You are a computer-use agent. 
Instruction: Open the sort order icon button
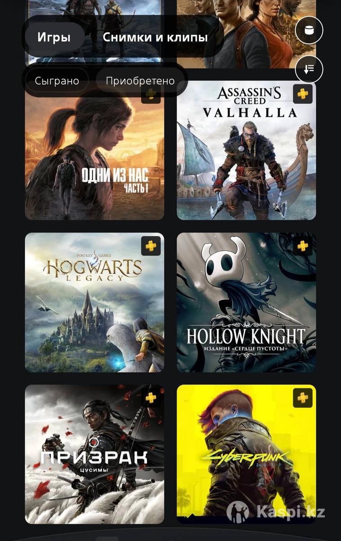coord(309,69)
